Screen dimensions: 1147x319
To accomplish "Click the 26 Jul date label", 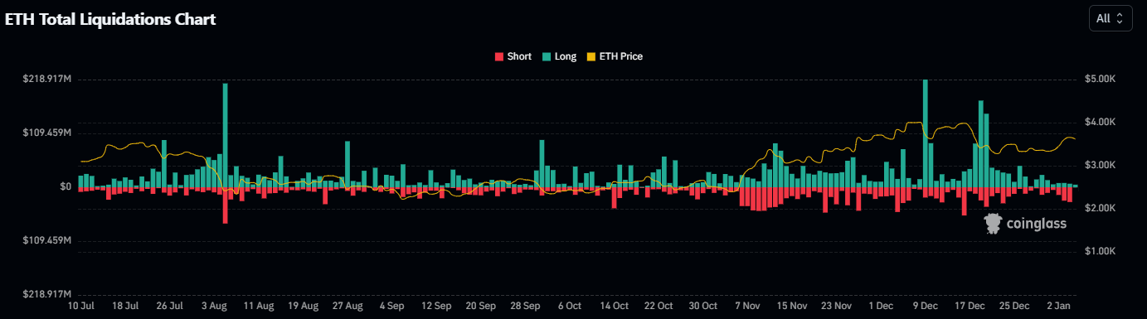I will click(x=170, y=306).
